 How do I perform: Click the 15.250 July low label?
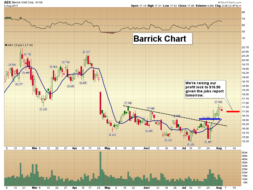click(x=191, y=144)
